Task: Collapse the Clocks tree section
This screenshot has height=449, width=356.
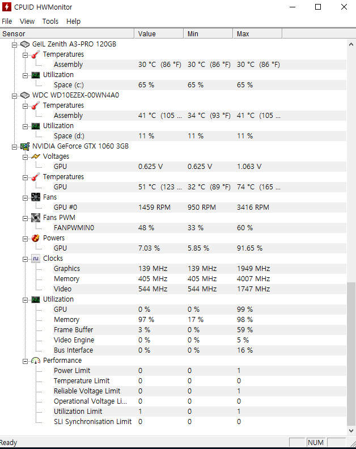Action: (26, 259)
